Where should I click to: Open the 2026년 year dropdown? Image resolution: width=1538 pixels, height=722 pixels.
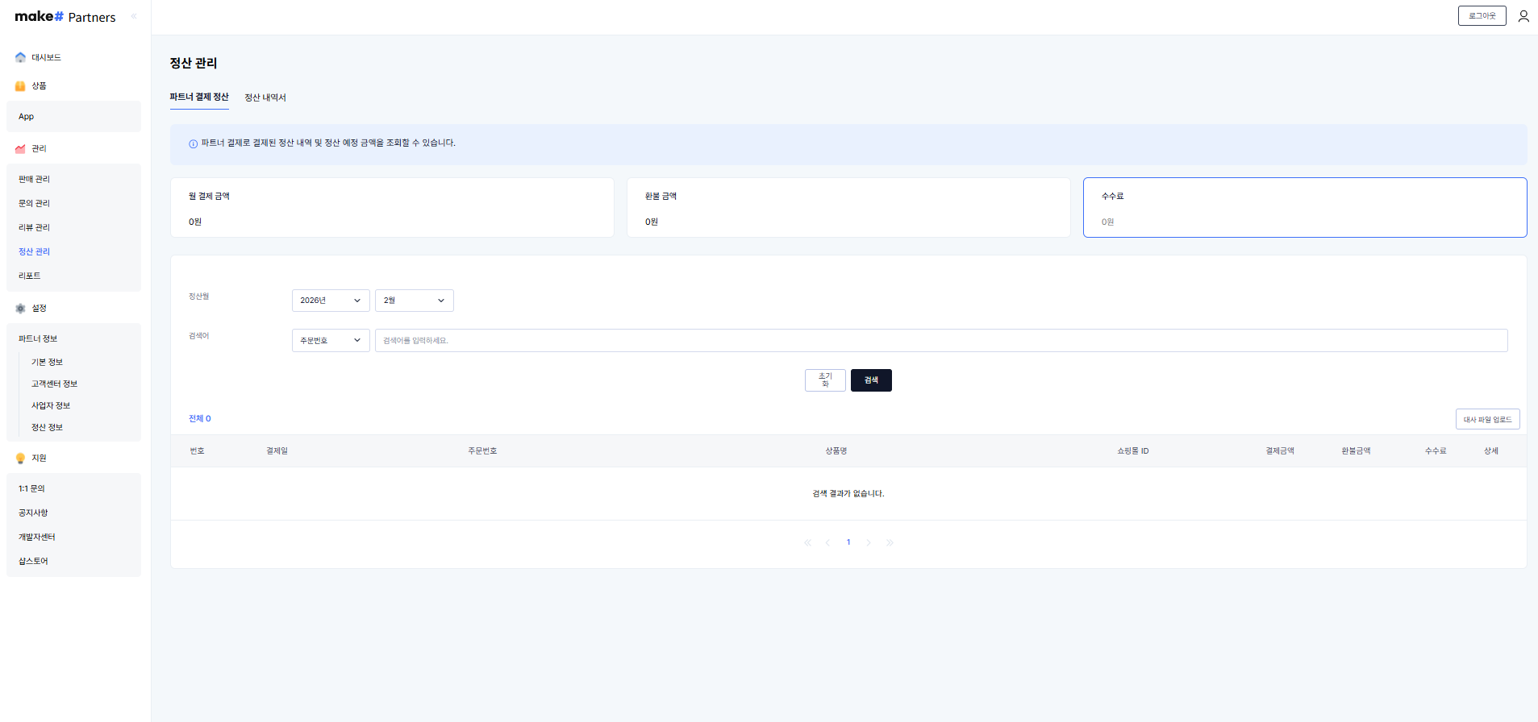pos(330,301)
